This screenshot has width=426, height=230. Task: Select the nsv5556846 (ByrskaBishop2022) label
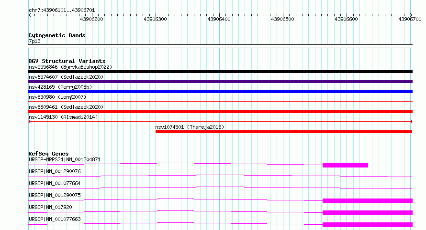pos(70,67)
